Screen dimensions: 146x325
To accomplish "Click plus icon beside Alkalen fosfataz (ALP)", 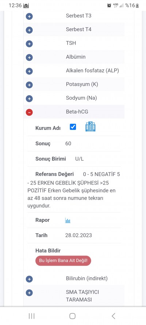I will pyautogui.click(x=29, y=71).
